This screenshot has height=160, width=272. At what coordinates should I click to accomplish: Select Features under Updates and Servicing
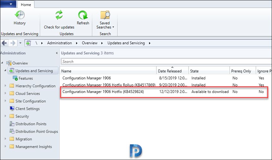pyautogui.click(x=26, y=78)
